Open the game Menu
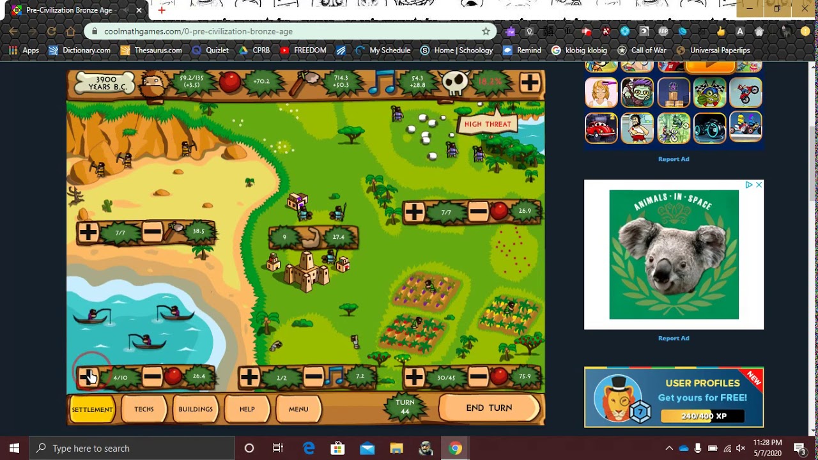The width and height of the screenshot is (818, 460). coord(298,409)
